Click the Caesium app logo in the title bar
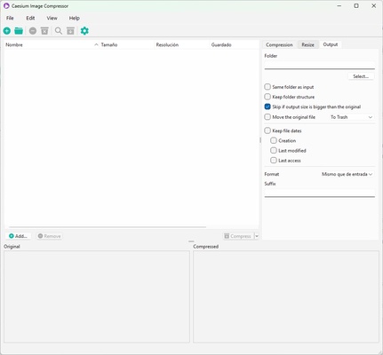 (6, 6)
